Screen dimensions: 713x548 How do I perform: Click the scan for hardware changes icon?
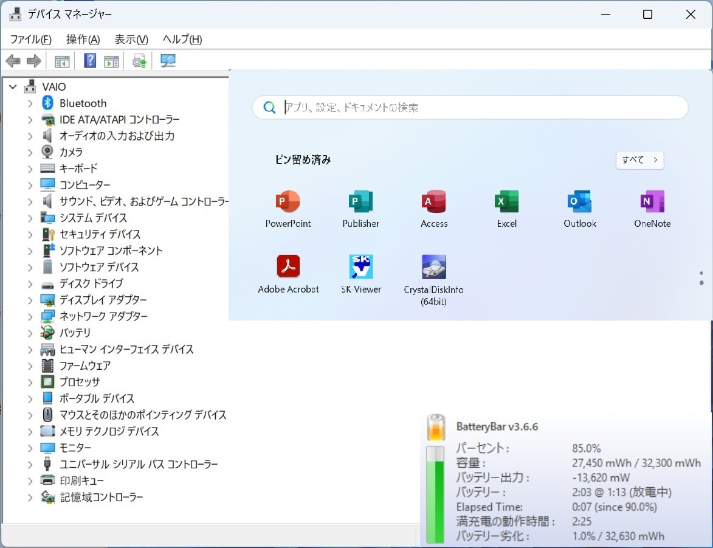click(x=168, y=61)
